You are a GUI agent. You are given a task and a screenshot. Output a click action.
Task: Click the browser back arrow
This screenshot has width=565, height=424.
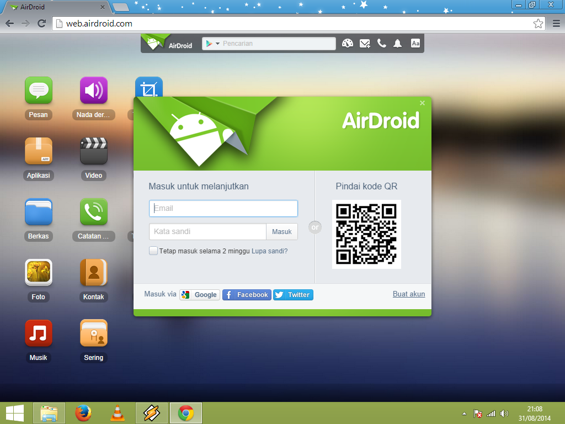tap(10, 23)
